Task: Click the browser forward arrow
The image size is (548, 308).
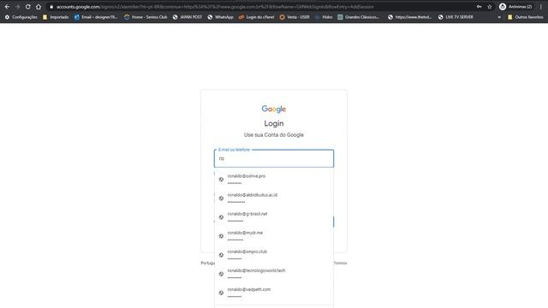Action: 17,7
